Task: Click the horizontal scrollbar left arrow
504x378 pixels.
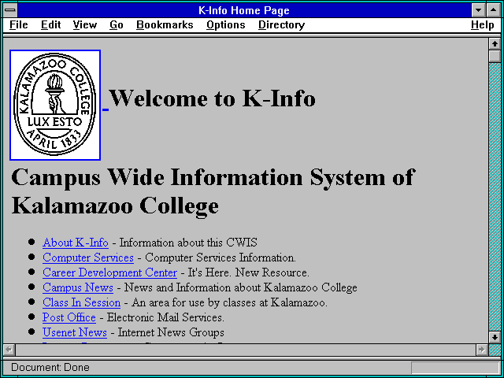Action: [9, 350]
